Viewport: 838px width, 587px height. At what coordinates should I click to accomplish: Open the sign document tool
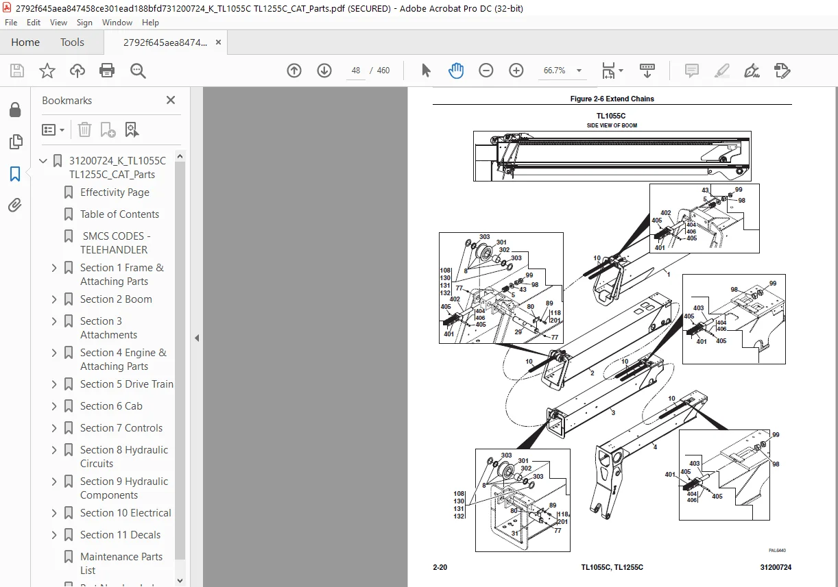752,71
